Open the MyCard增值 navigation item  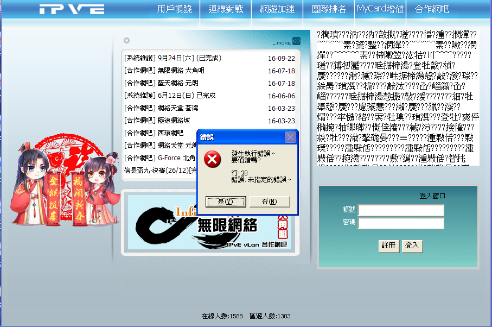[380, 9]
